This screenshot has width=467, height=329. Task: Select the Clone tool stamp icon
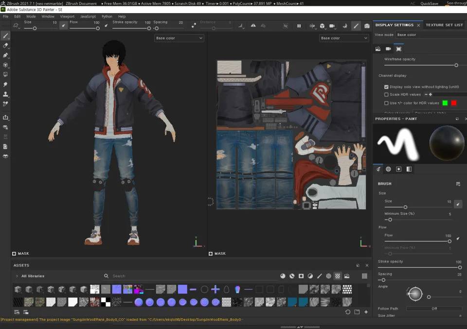[5, 94]
